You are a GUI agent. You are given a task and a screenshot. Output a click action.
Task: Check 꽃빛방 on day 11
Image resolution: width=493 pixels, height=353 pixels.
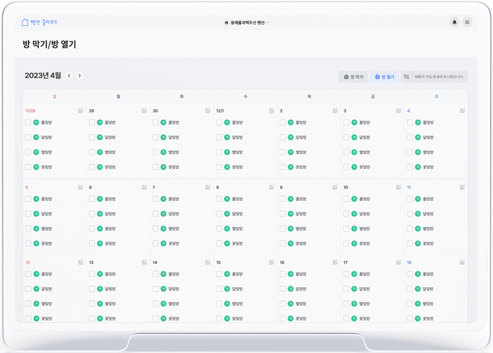[x=410, y=243]
